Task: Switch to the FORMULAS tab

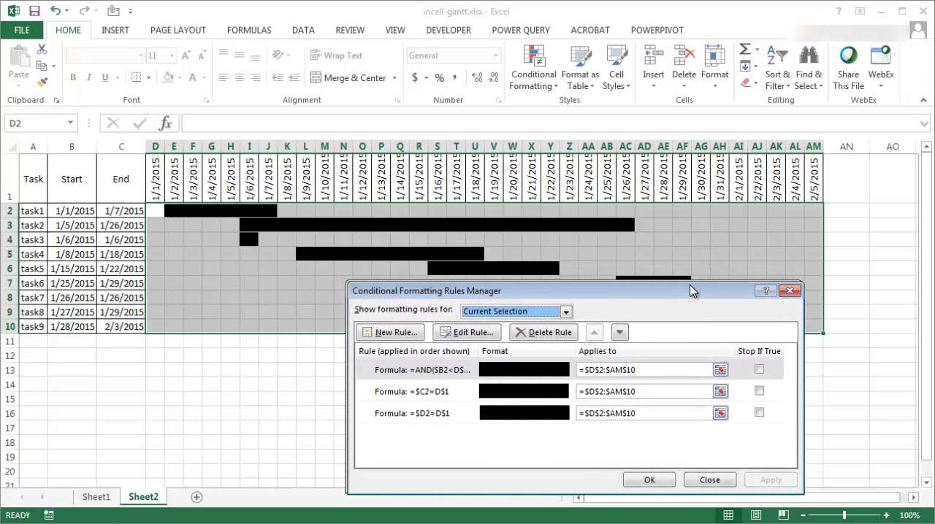Action: [x=249, y=30]
